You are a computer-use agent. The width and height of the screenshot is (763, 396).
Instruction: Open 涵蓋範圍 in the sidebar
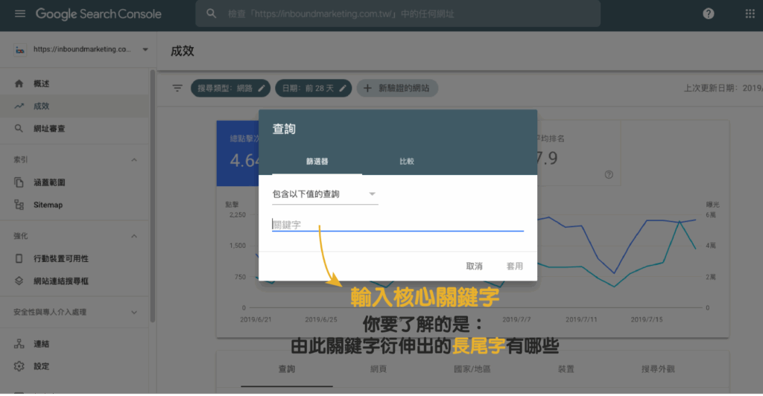click(75, 182)
